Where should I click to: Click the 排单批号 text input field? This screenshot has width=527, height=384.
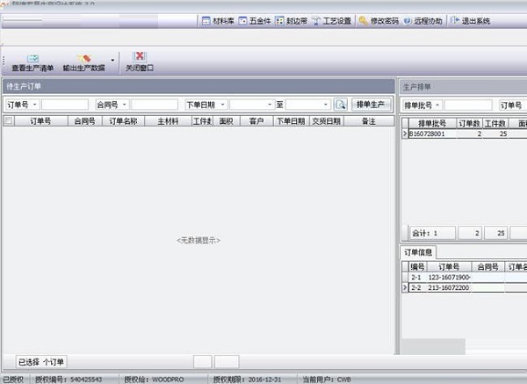click(468, 105)
